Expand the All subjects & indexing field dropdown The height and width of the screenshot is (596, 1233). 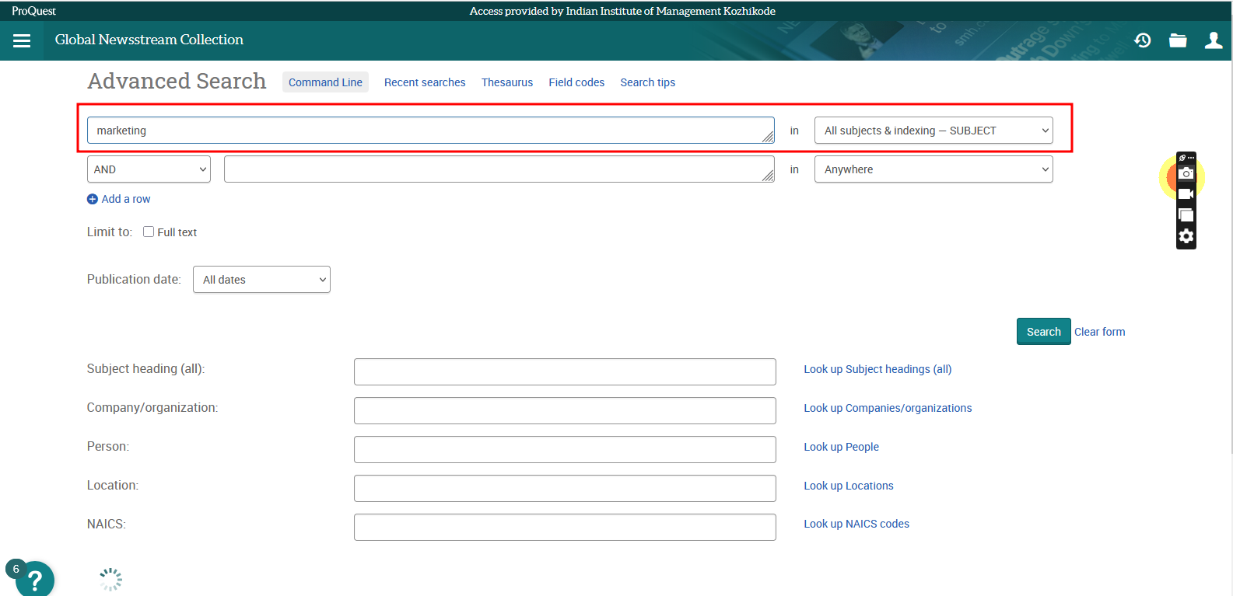coord(933,131)
